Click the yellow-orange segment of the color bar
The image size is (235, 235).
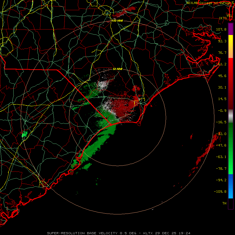231,46
